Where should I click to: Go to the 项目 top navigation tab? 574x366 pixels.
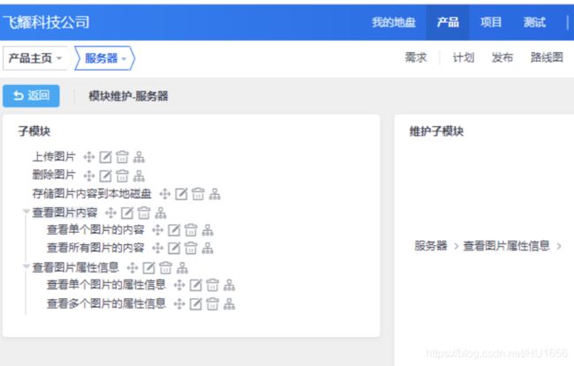490,22
